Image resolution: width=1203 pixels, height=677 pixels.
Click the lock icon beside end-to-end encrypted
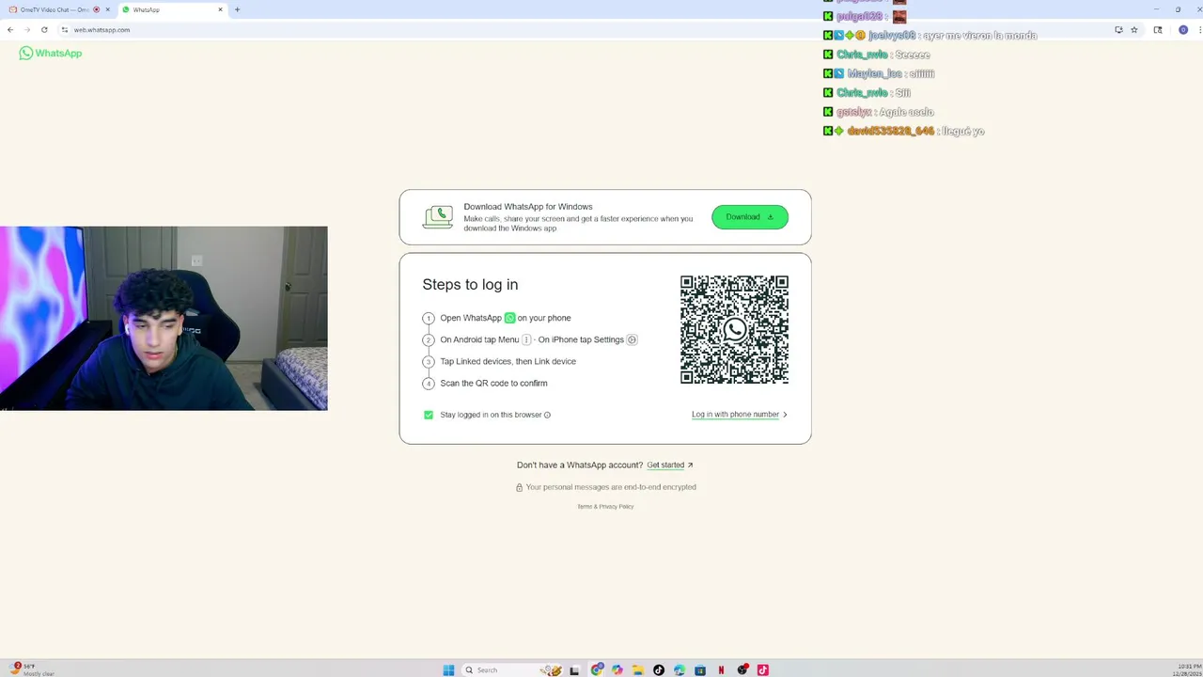click(519, 487)
